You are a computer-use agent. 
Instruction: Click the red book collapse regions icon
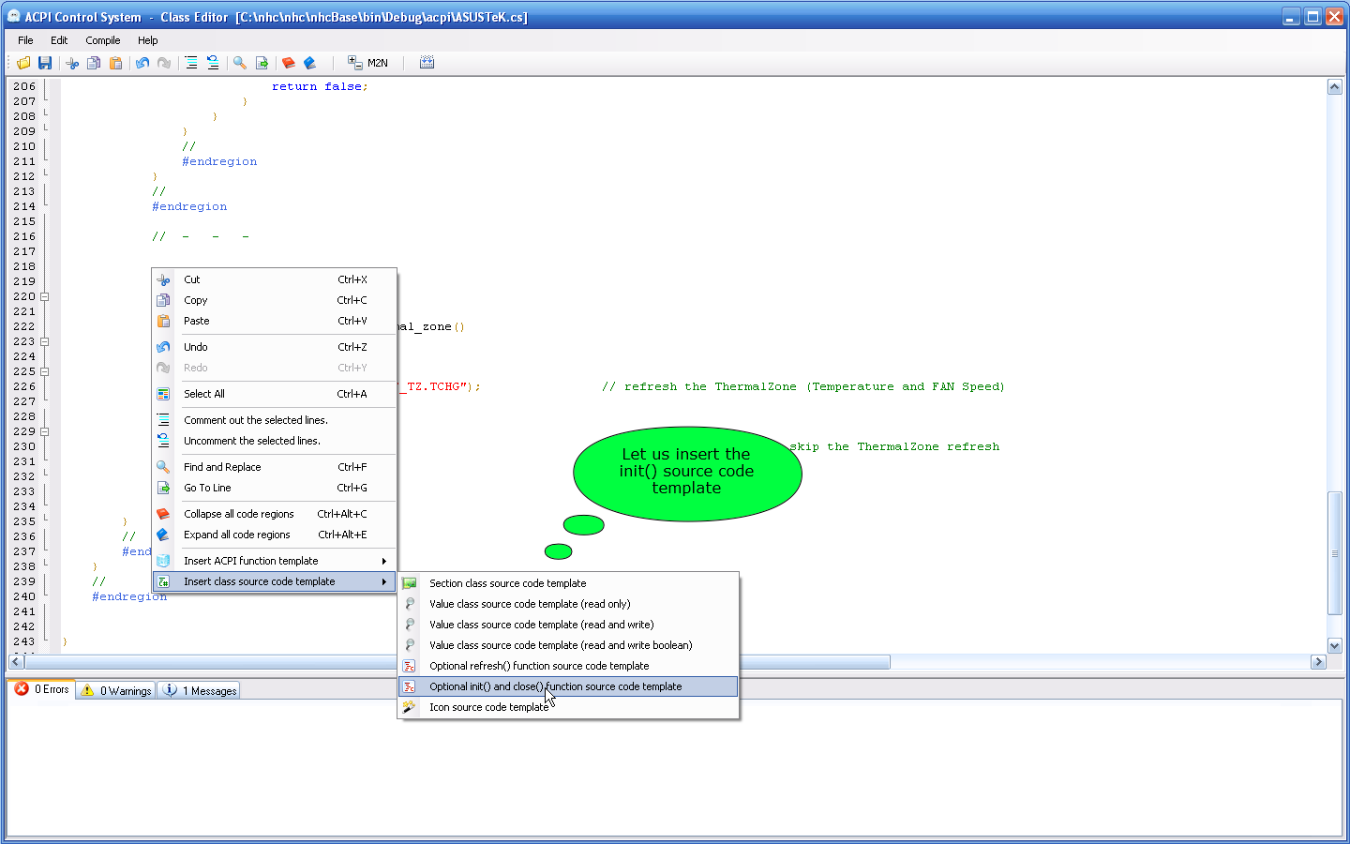point(289,63)
